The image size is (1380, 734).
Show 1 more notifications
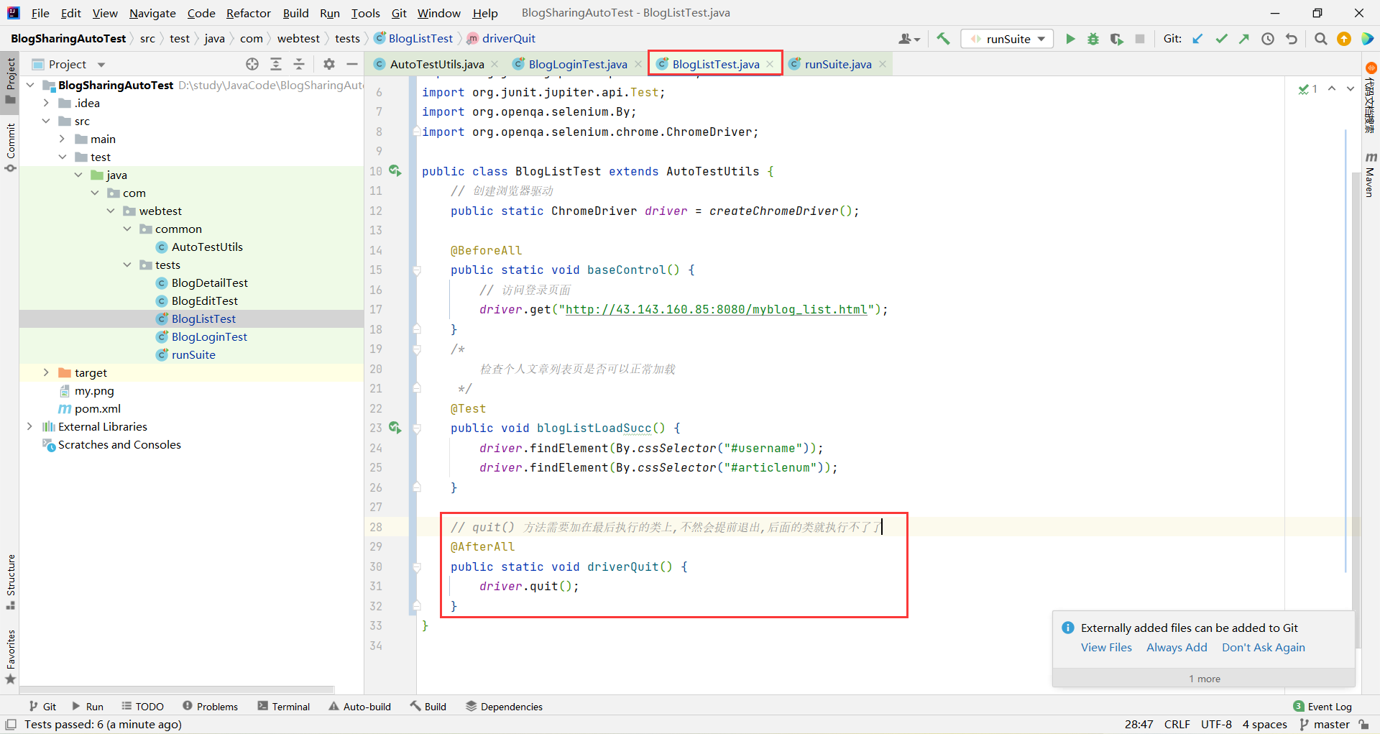pyautogui.click(x=1204, y=679)
